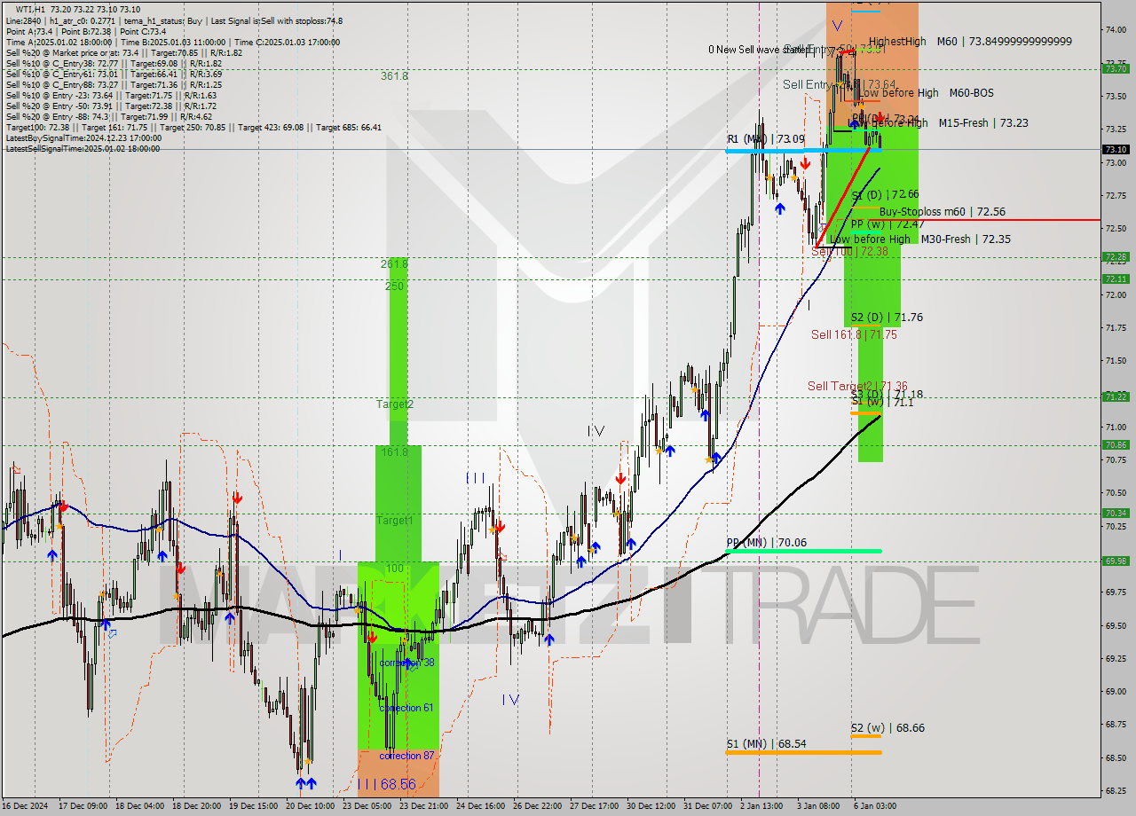The width and height of the screenshot is (1136, 816).
Task: Click the R1 (MN) | 73.09 pivot label
Action: [766, 139]
